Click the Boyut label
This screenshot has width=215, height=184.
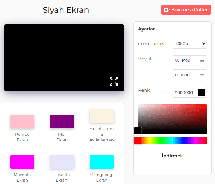pos(145,59)
